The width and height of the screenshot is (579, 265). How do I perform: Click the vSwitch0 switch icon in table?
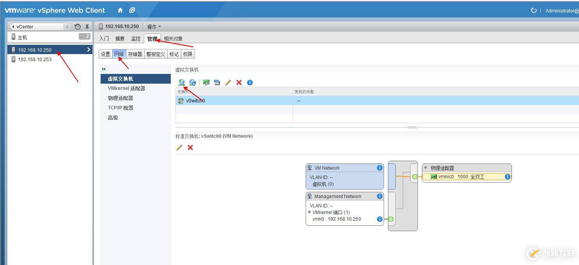coord(181,101)
